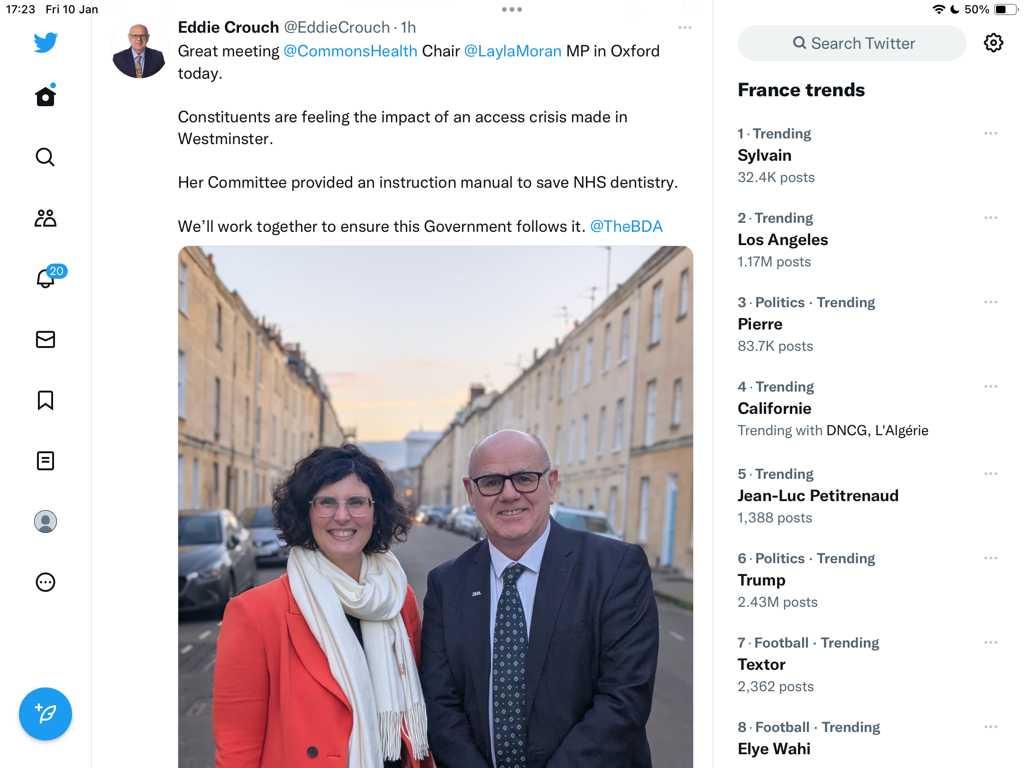Open the Bookmarks icon

tap(46, 400)
